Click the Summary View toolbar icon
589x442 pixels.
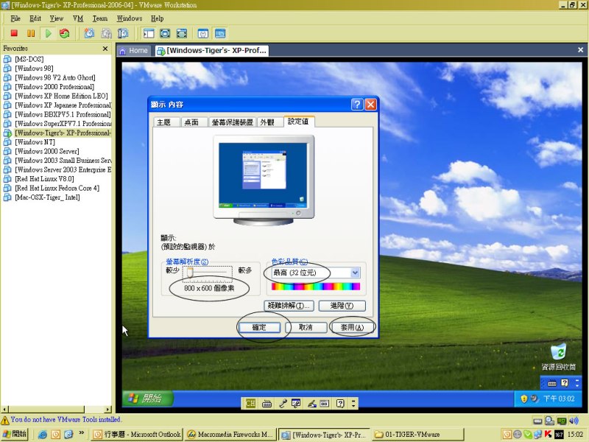point(203,33)
